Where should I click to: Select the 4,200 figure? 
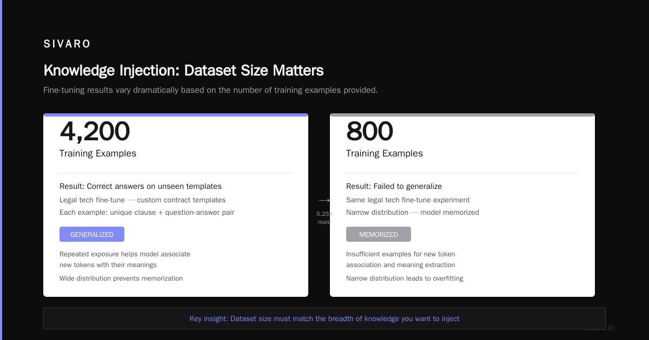tap(95, 131)
